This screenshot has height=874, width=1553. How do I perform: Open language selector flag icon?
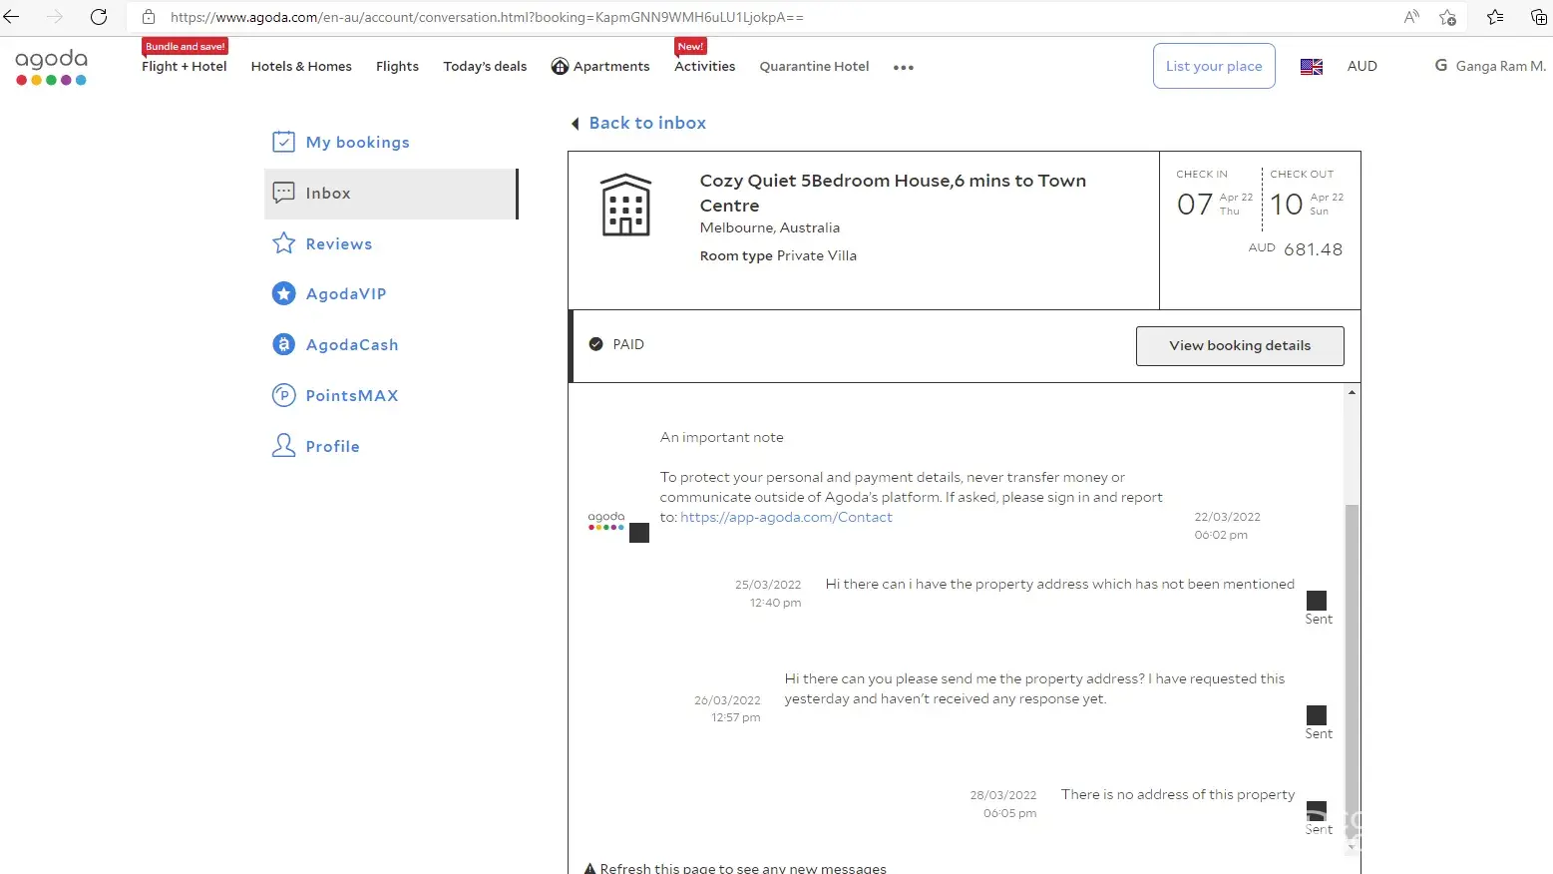[1311, 67]
